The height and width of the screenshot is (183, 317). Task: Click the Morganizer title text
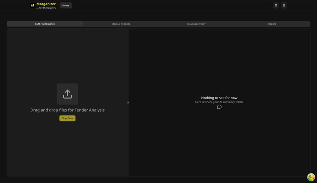coord(46,4)
